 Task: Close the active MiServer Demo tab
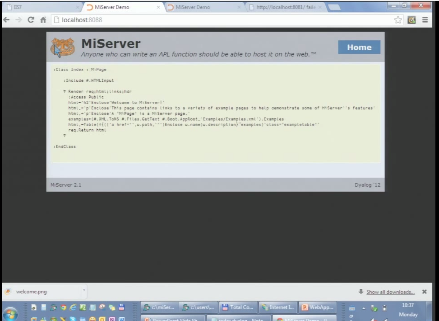coord(158,7)
